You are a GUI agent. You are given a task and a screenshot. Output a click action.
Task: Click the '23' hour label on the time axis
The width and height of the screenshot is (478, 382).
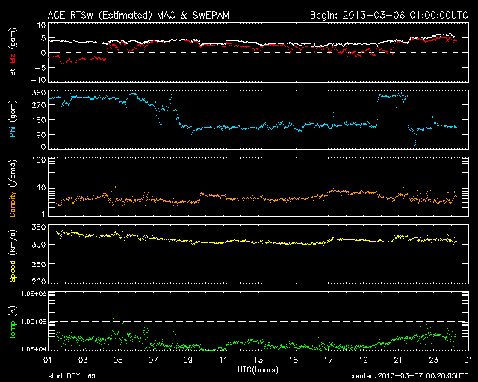(x=433, y=360)
